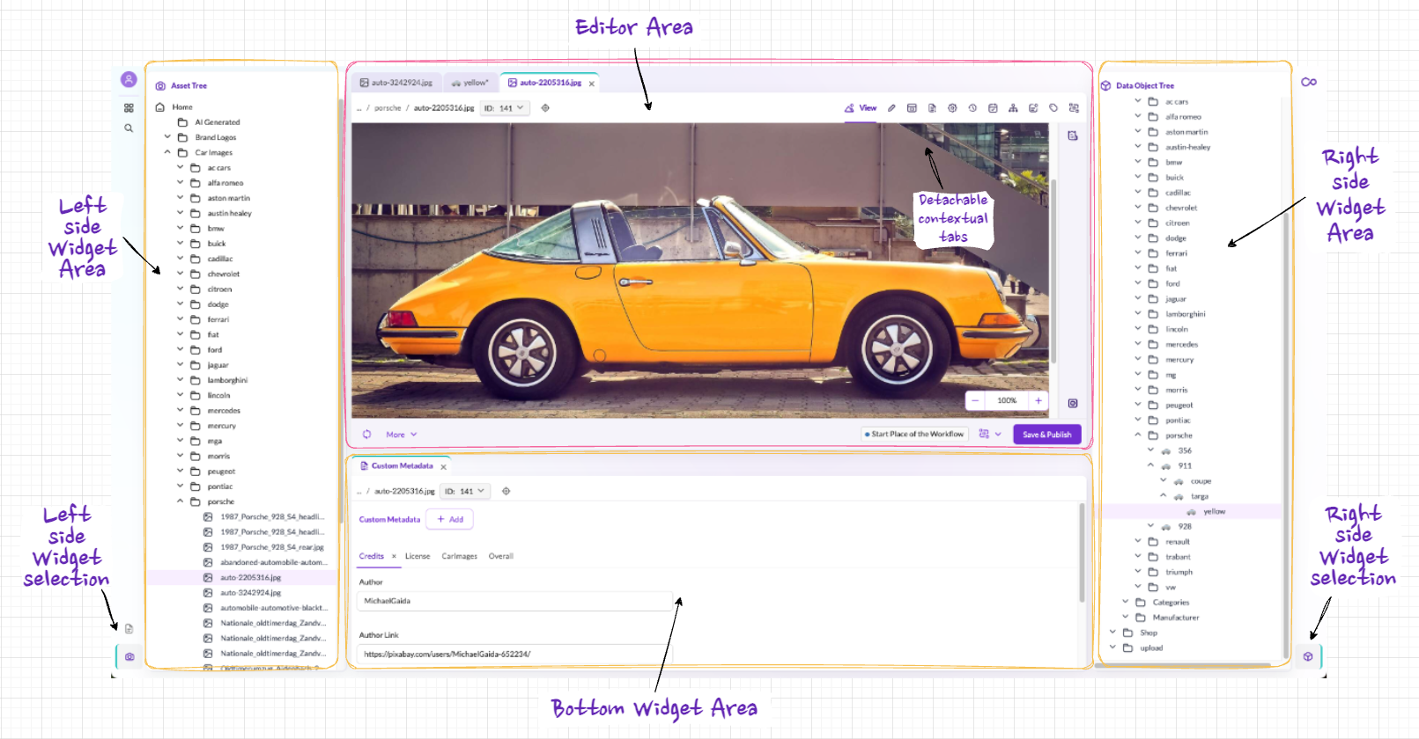The height and width of the screenshot is (739, 1419).
Task: Open the License metadata tab
Action: (418, 556)
